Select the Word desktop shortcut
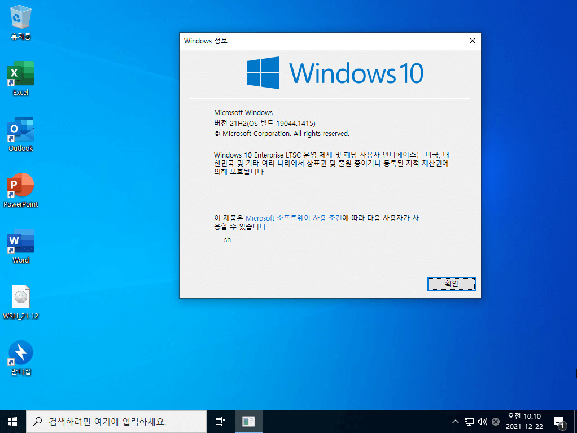 click(20, 246)
